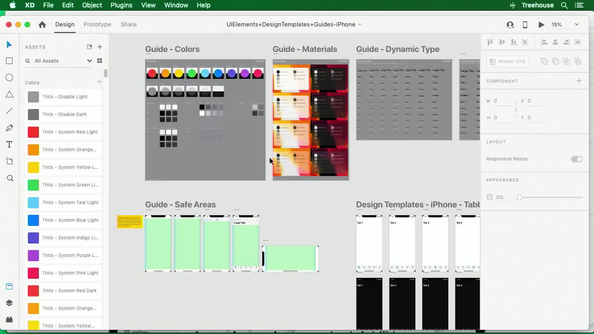This screenshot has height=334, width=594.
Task: Open the Plugins panel
Action: pyautogui.click(x=9, y=319)
